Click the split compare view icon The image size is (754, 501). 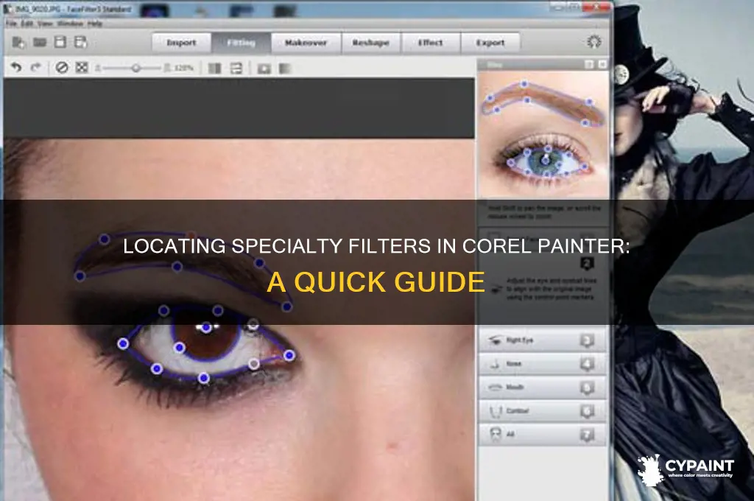214,69
